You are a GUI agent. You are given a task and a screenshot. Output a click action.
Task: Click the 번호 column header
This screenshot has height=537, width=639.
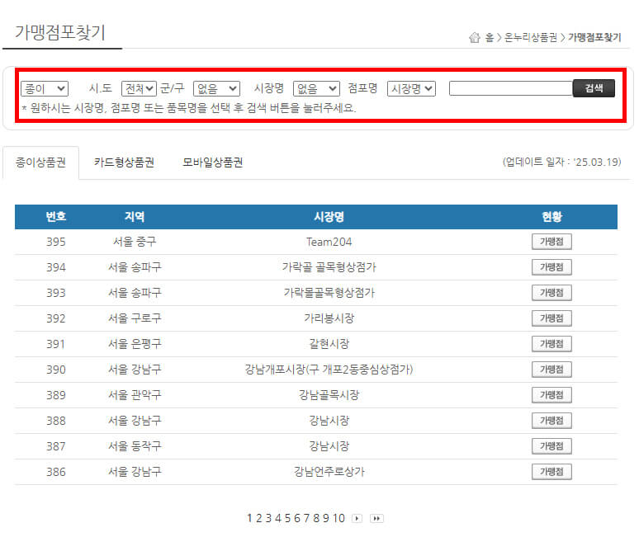[x=56, y=217]
